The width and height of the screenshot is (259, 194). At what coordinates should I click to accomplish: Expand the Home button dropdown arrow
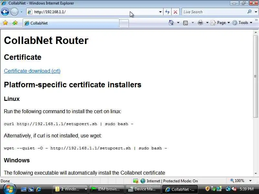178,23
